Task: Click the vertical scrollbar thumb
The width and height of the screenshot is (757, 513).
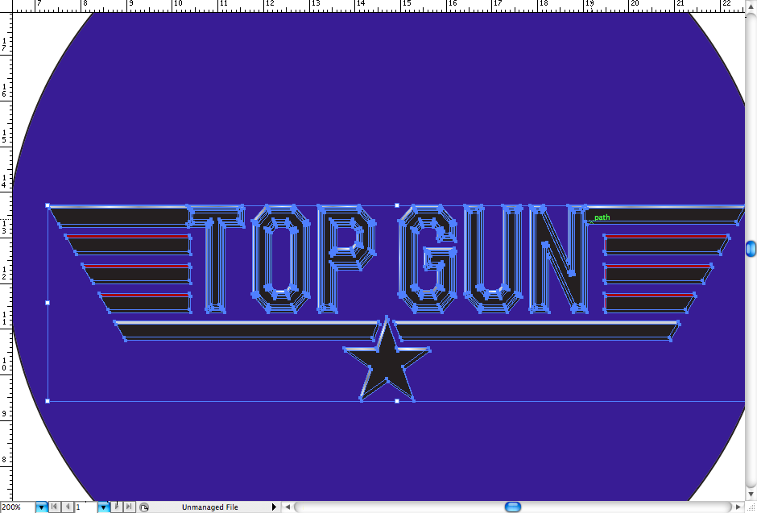Action: click(751, 249)
